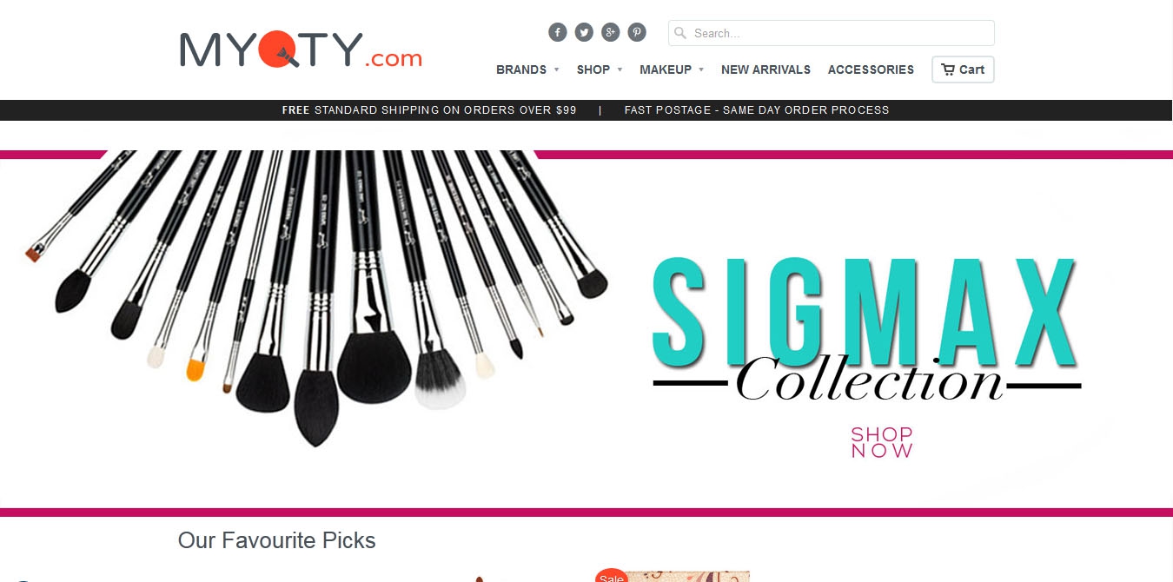Click the search magnifier icon
The image size is (1173, 582).
680,33
